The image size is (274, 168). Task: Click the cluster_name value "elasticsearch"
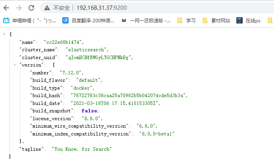click(x=86, y=50)
